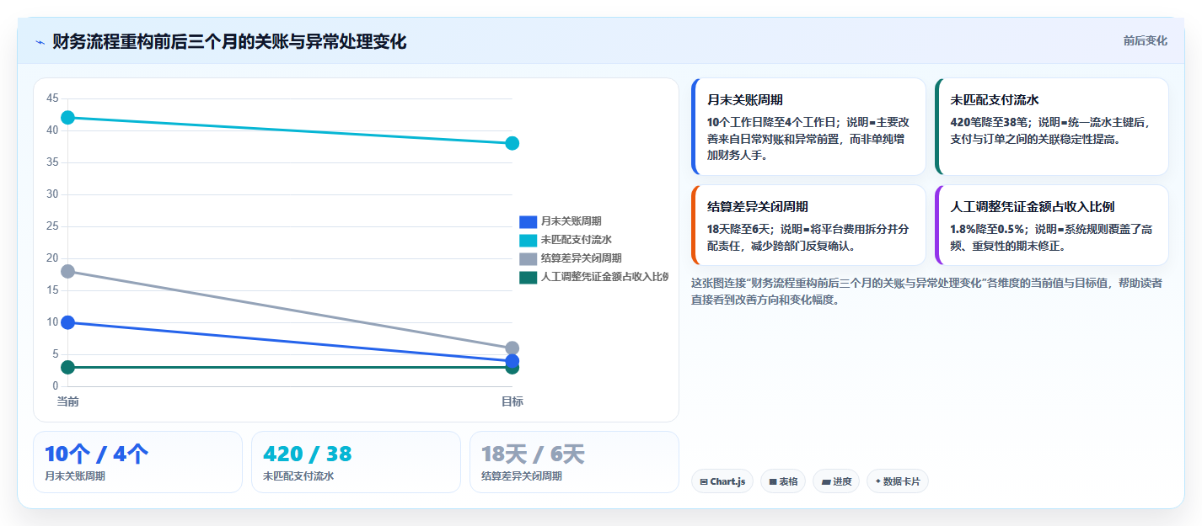Click the legend label 结算差异关闭周期
Image resolution: width=1202 pixels, height=526 pixels.
tap(582, 258)
